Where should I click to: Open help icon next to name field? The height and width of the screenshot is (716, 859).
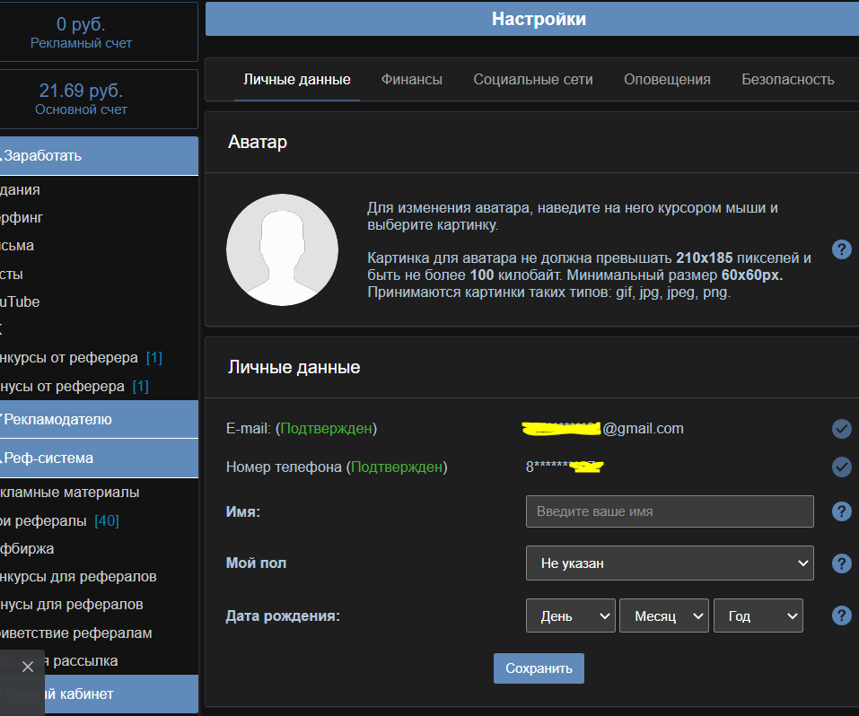841,511
